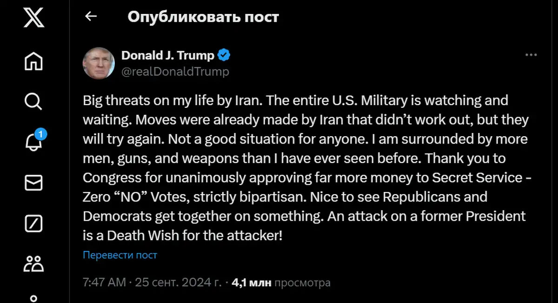Open Messages envelope icon
Viewport: 558px width, 303px height.
coord(33,183)
